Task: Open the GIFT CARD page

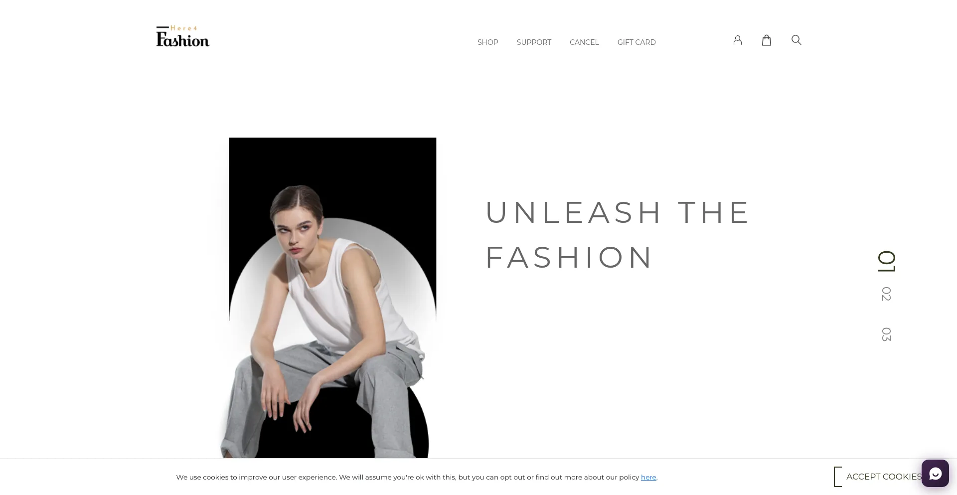Action: coord(637,42)
